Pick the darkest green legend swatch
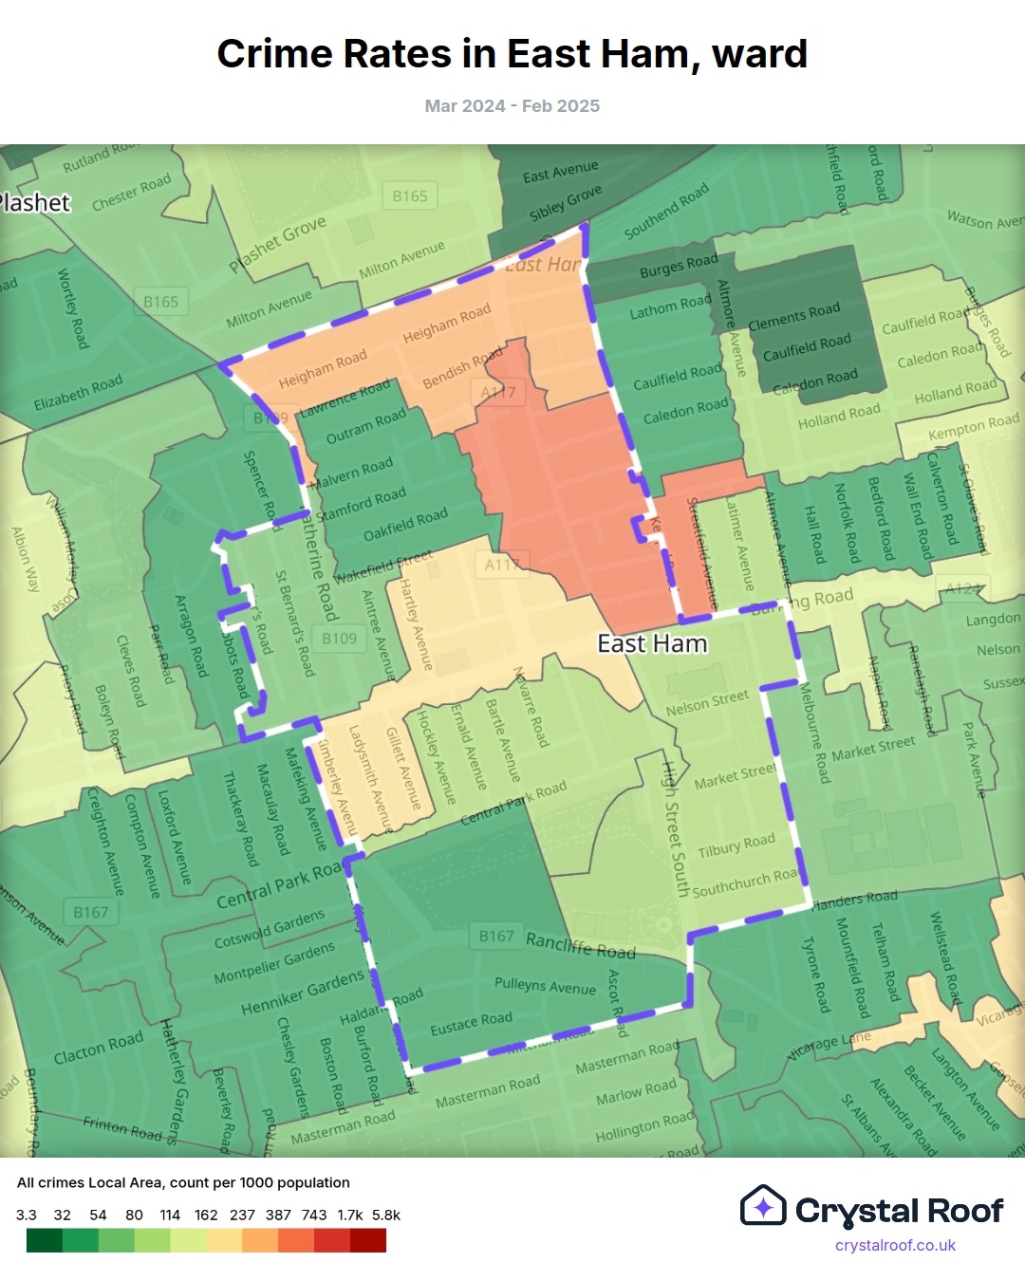The image size is (1025, 1281). 44,1240
